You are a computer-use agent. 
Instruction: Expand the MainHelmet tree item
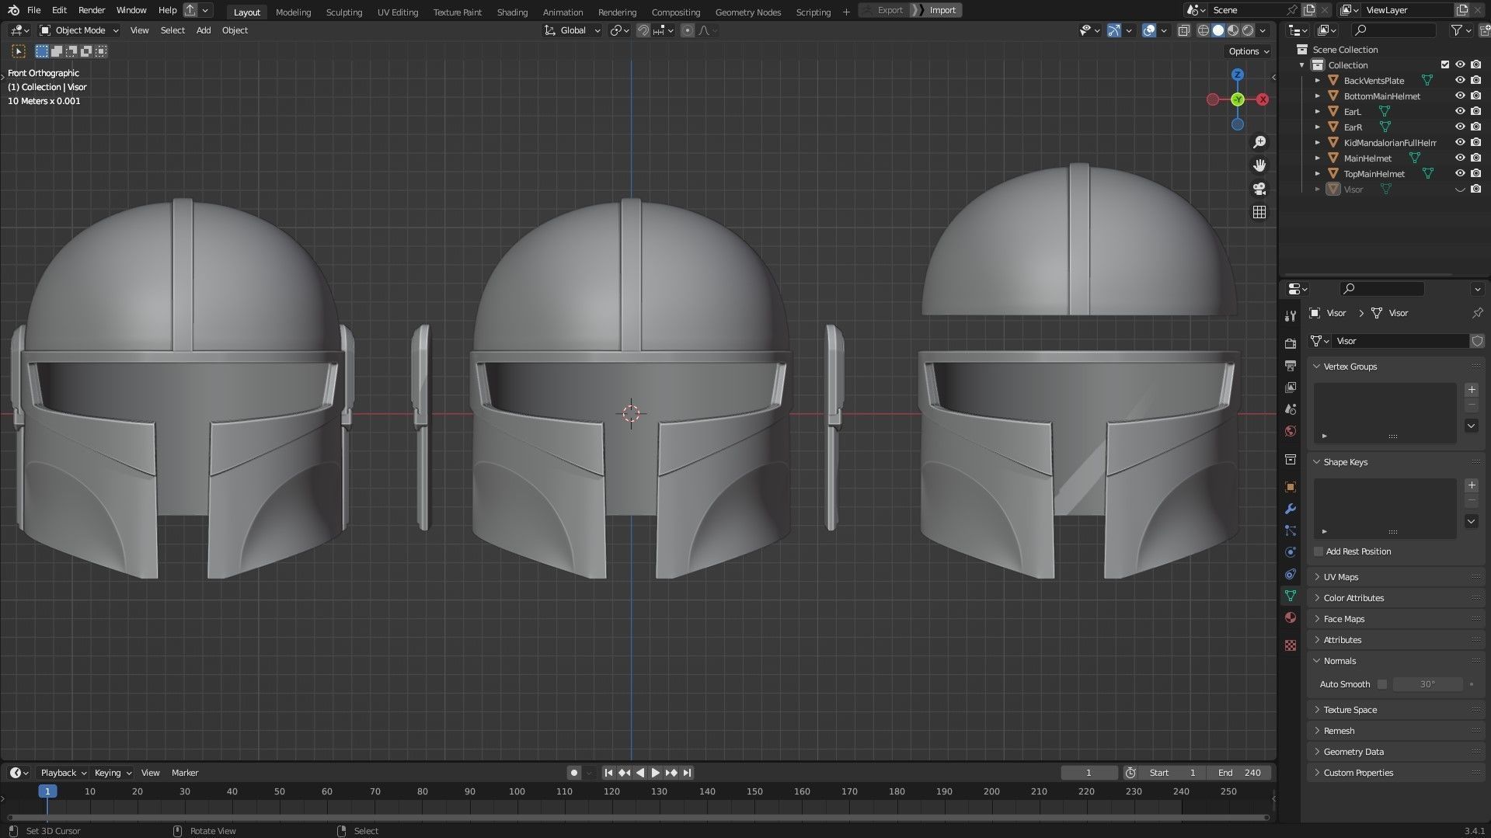[1318, 158]
